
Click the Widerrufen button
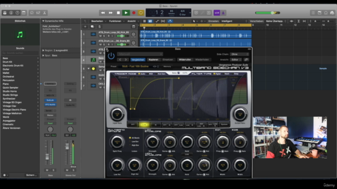coord(185,59)
